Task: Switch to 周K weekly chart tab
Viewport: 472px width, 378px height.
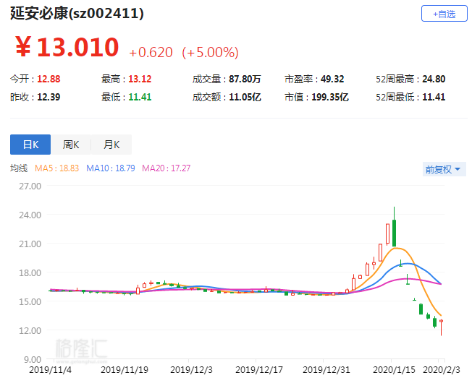Action: 71,145
